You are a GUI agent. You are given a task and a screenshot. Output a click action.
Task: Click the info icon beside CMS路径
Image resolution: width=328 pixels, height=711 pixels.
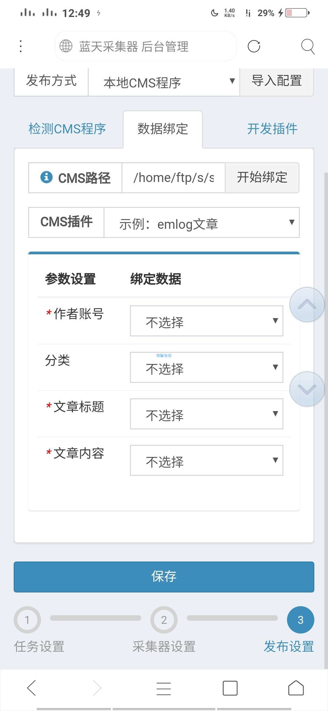coord(46,177)
